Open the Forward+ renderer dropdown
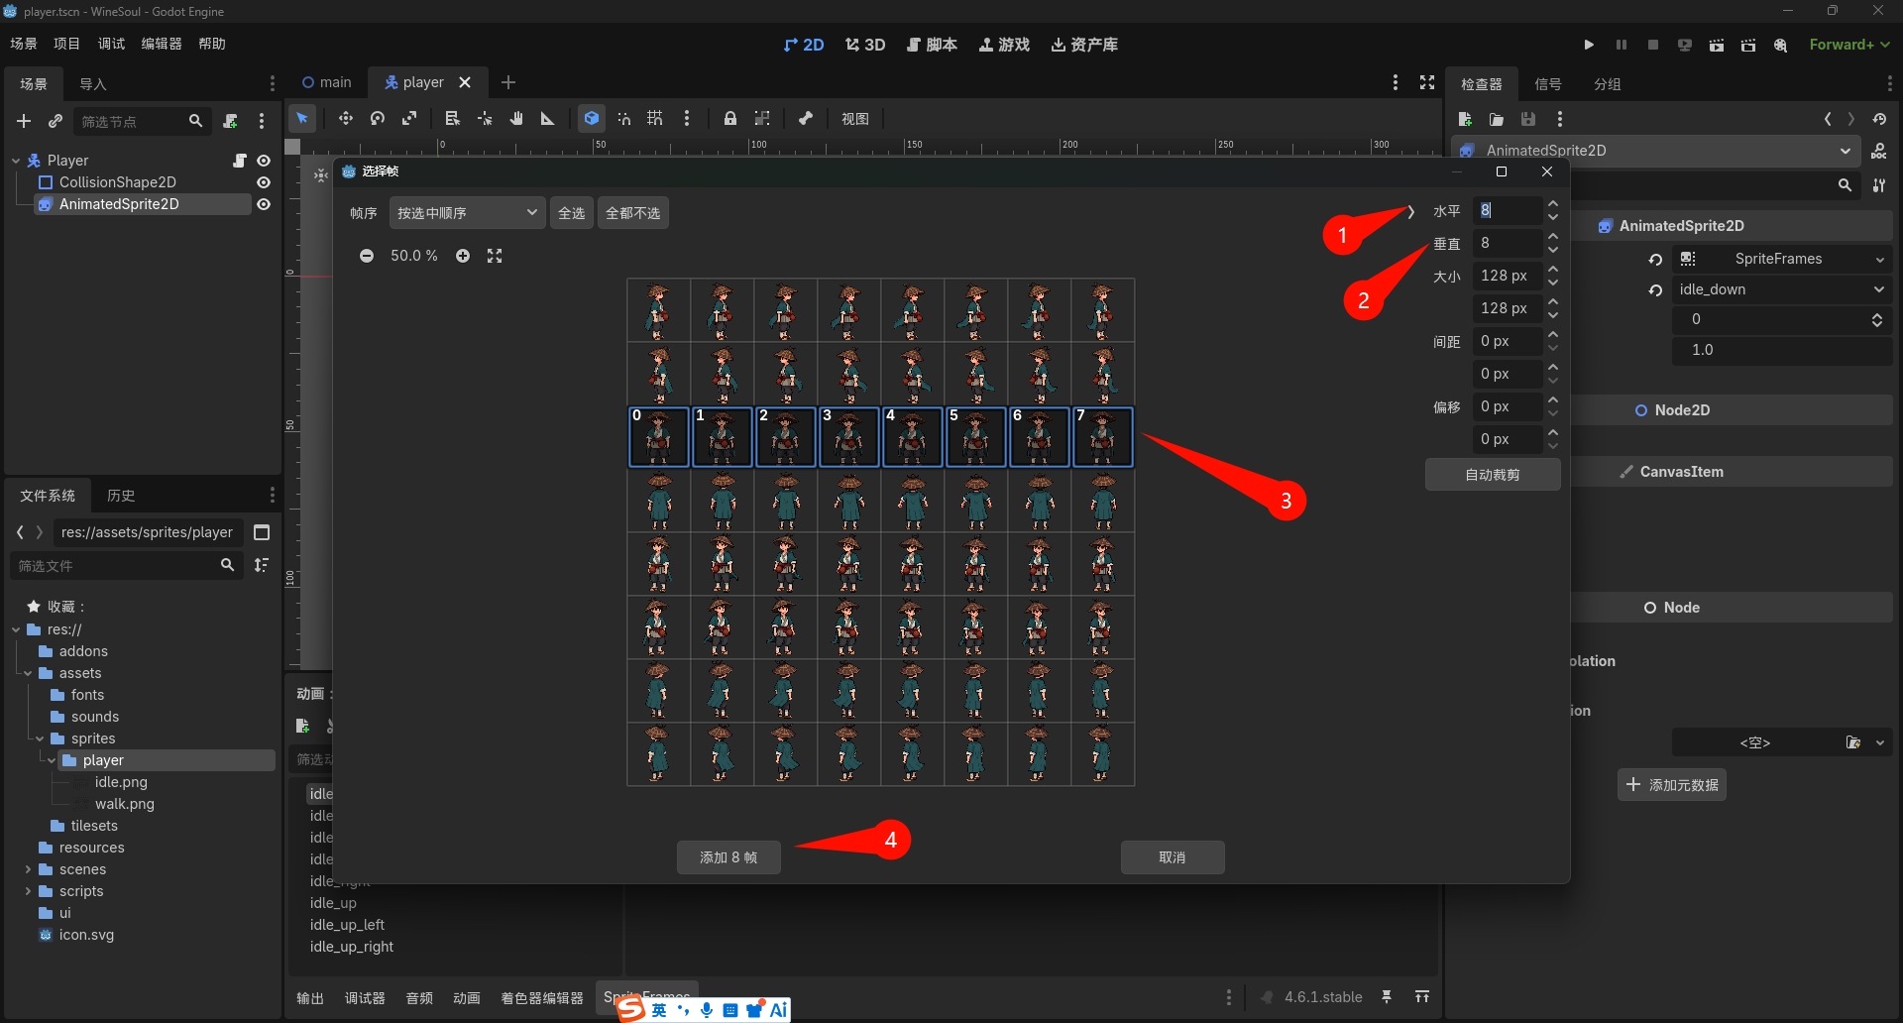Viewport: 1903px width, 1023px height. (1849, 45)
